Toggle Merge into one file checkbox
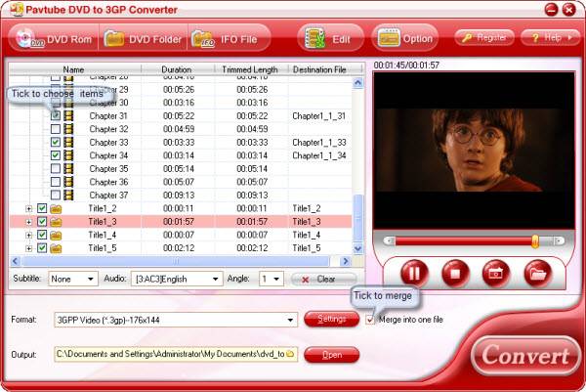 370,320
